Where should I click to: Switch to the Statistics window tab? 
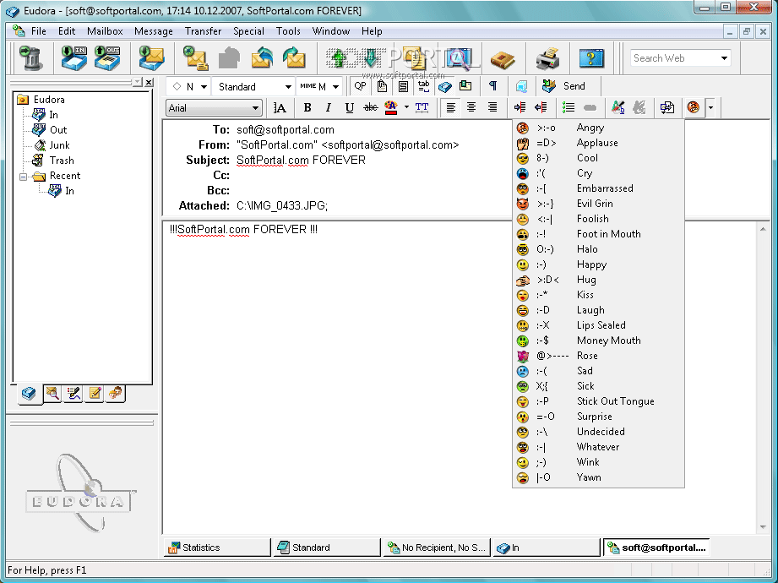(217, 548)
